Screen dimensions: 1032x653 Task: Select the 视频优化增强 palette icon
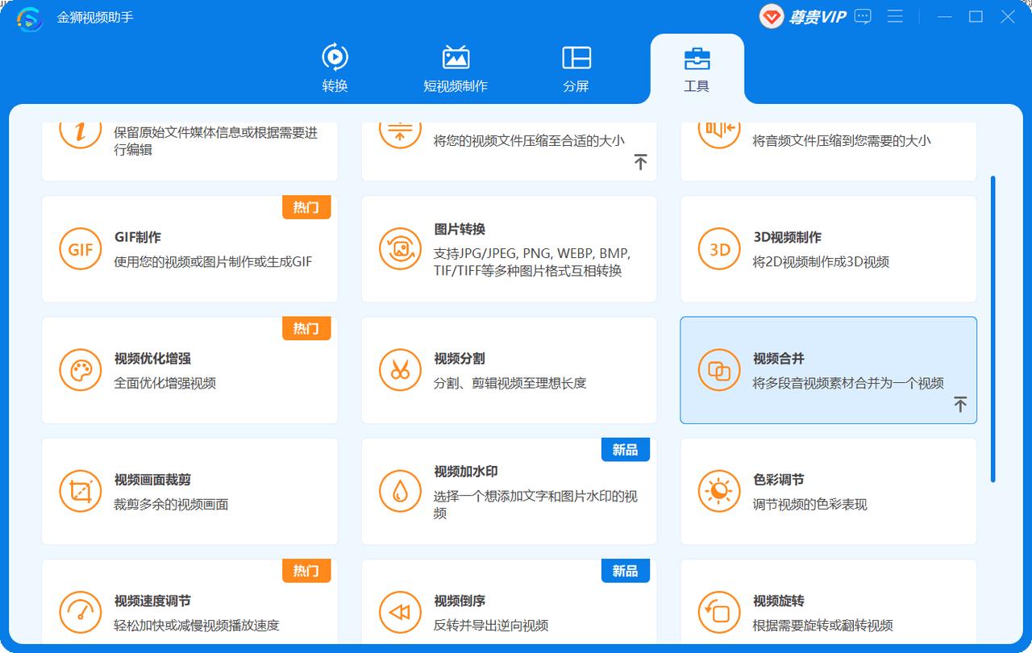[x=80, y=369]
